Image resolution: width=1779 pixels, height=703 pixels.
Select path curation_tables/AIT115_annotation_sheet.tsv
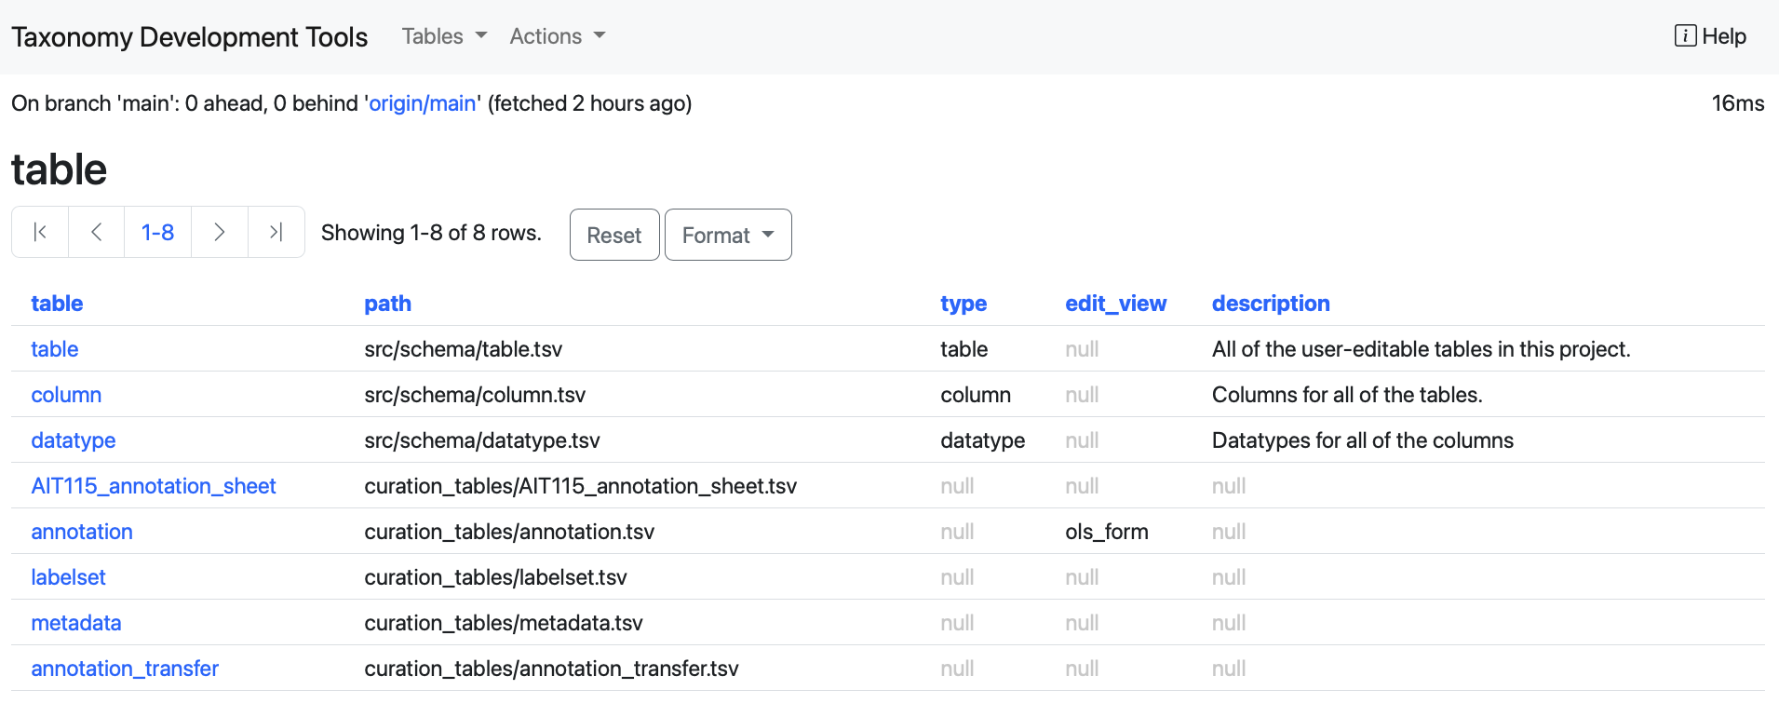[x=581, y=486]
